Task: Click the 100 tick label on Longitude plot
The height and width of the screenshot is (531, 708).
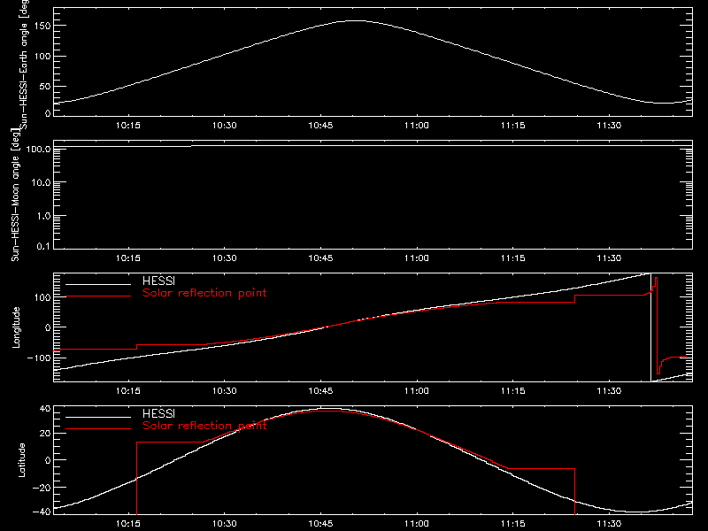Action: point(42,297)
